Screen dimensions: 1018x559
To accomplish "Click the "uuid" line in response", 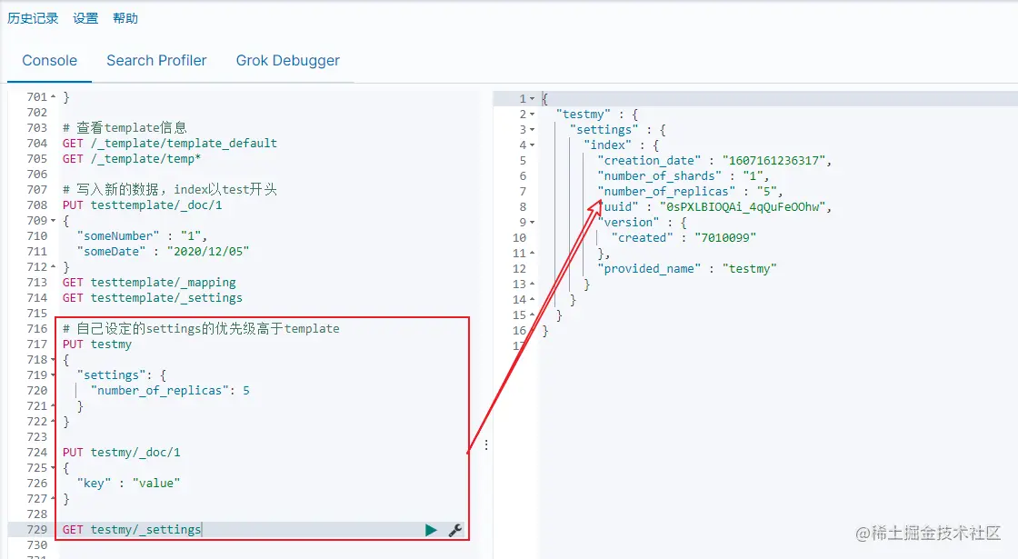I will 714,207.
